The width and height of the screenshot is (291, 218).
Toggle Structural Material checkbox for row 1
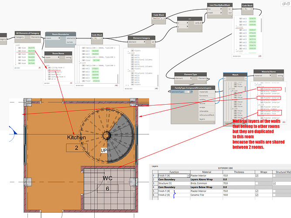pos(274,176)
